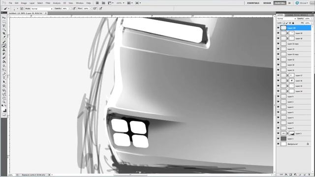This screenshot has height=177, width=315.
Task: Toggle the Brush panel from options bar
Action: (22, 9)
